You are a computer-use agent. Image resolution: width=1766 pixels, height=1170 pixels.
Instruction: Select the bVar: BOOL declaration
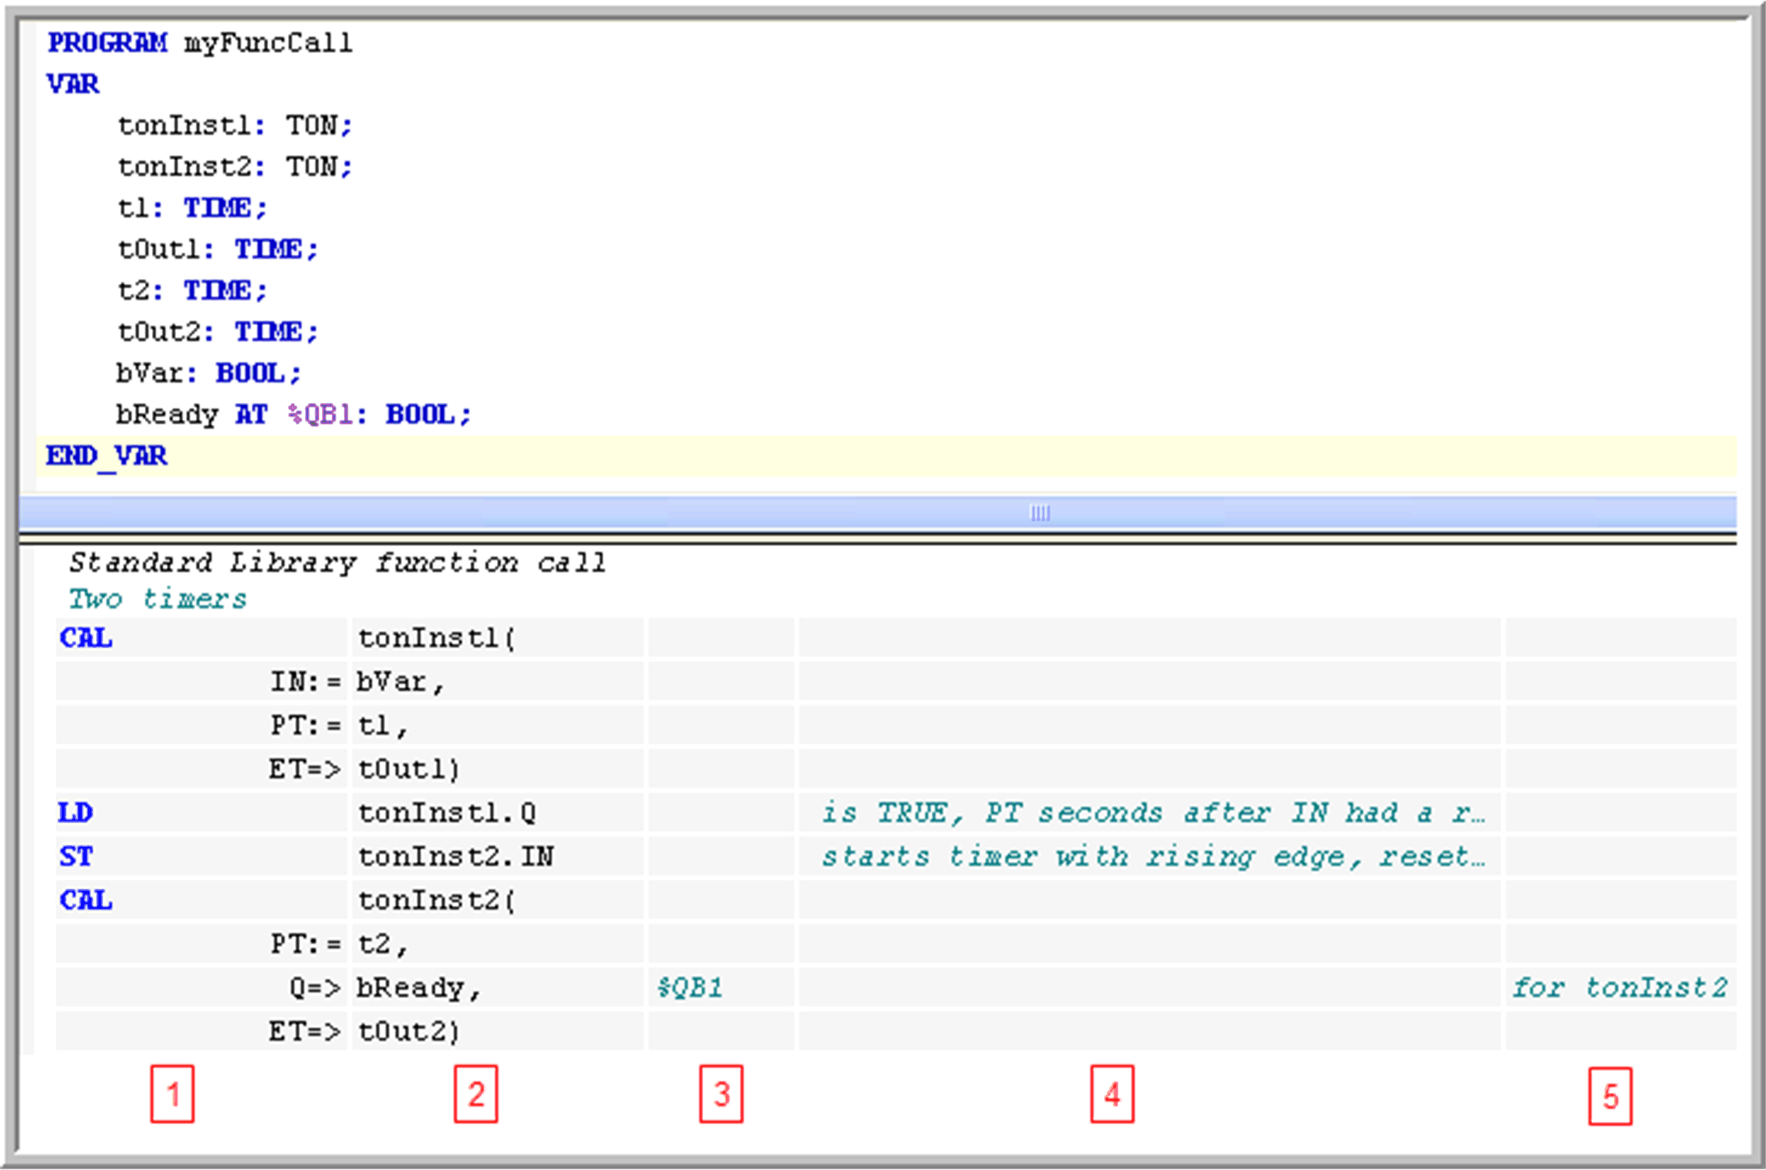209,373
